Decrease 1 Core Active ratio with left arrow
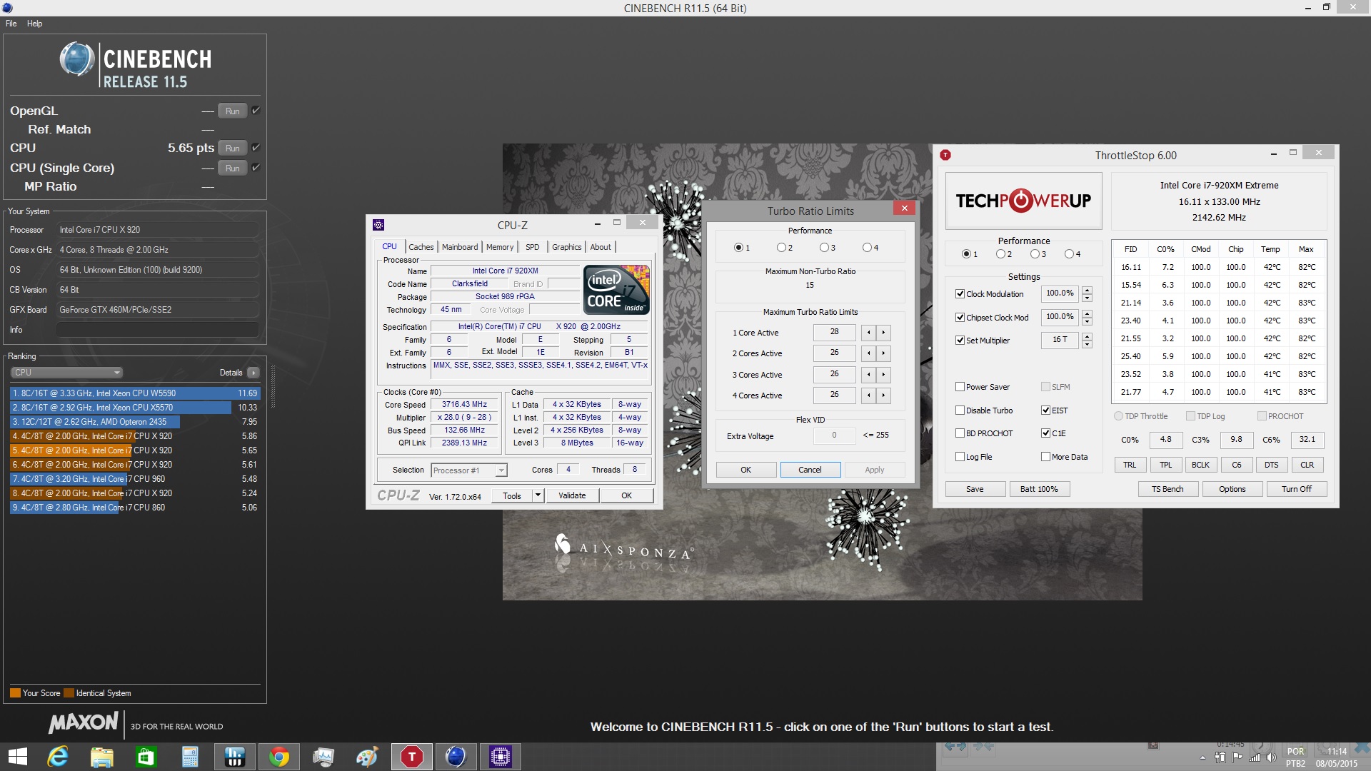Image resolution: width=1371 pixels, height=771 pixels. [868, 333]
